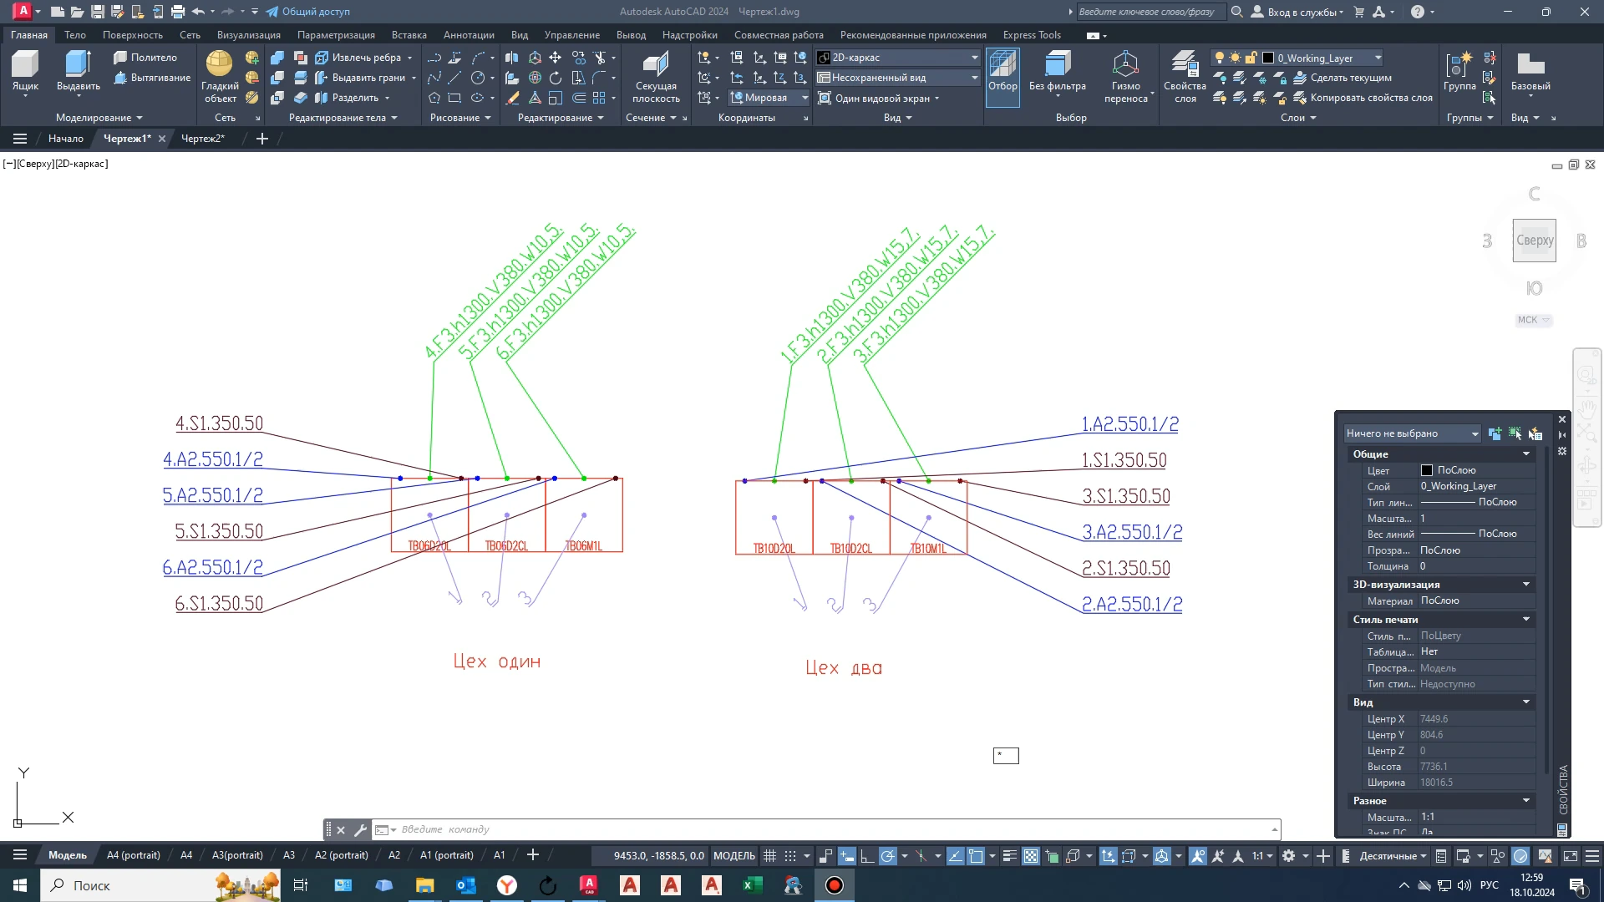
Task: Switch to A3 layout tab
Action: click(289, 855)
